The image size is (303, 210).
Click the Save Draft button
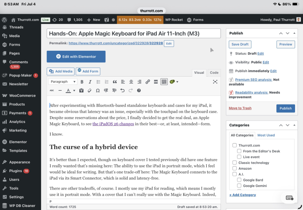[240, 44]
